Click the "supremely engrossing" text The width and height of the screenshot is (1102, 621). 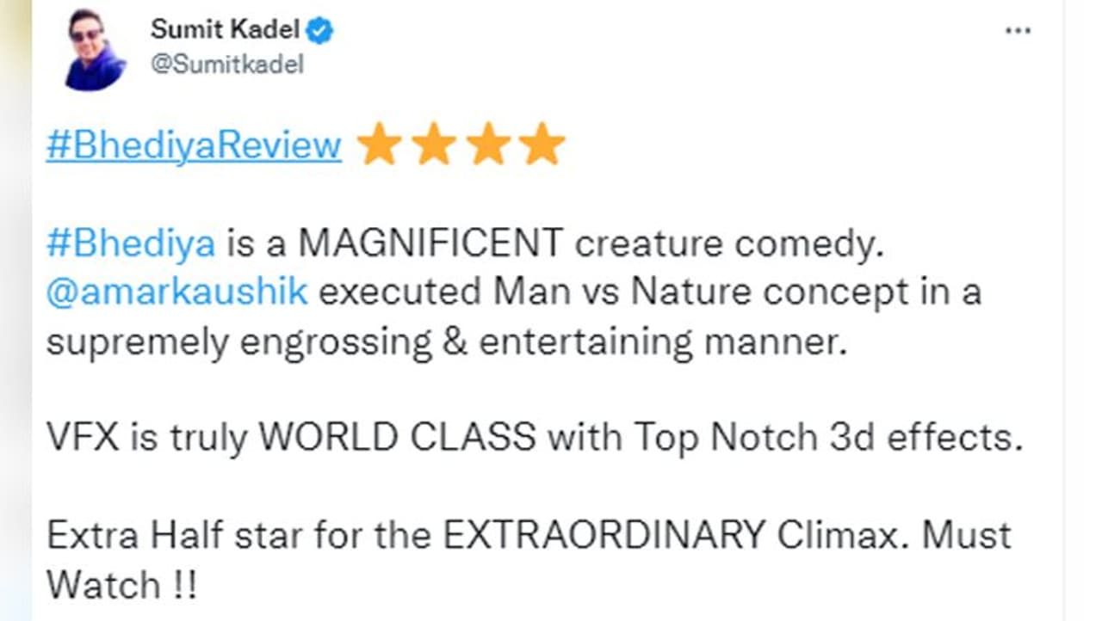tap(239, 342)
